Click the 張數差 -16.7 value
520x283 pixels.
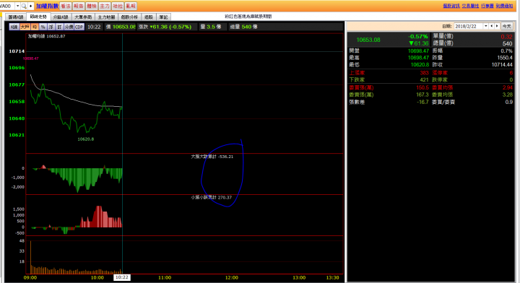422,102
